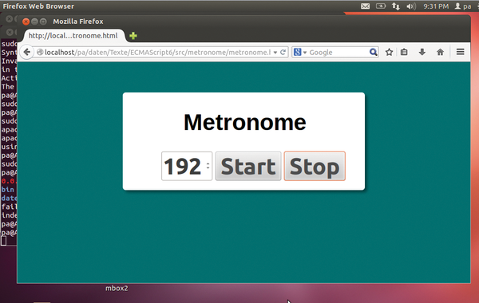The width and height of the screenshot is (479, 303).
Task: Open the network indicator in top panel
Action: (396, 6)
